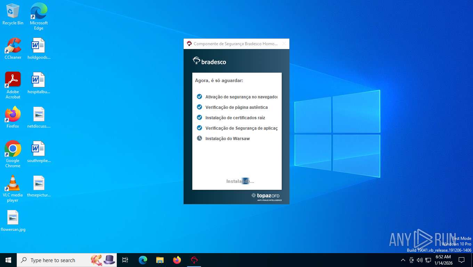
Task: Click the Bradesco icon in the installer title bar
Action: 189,43
